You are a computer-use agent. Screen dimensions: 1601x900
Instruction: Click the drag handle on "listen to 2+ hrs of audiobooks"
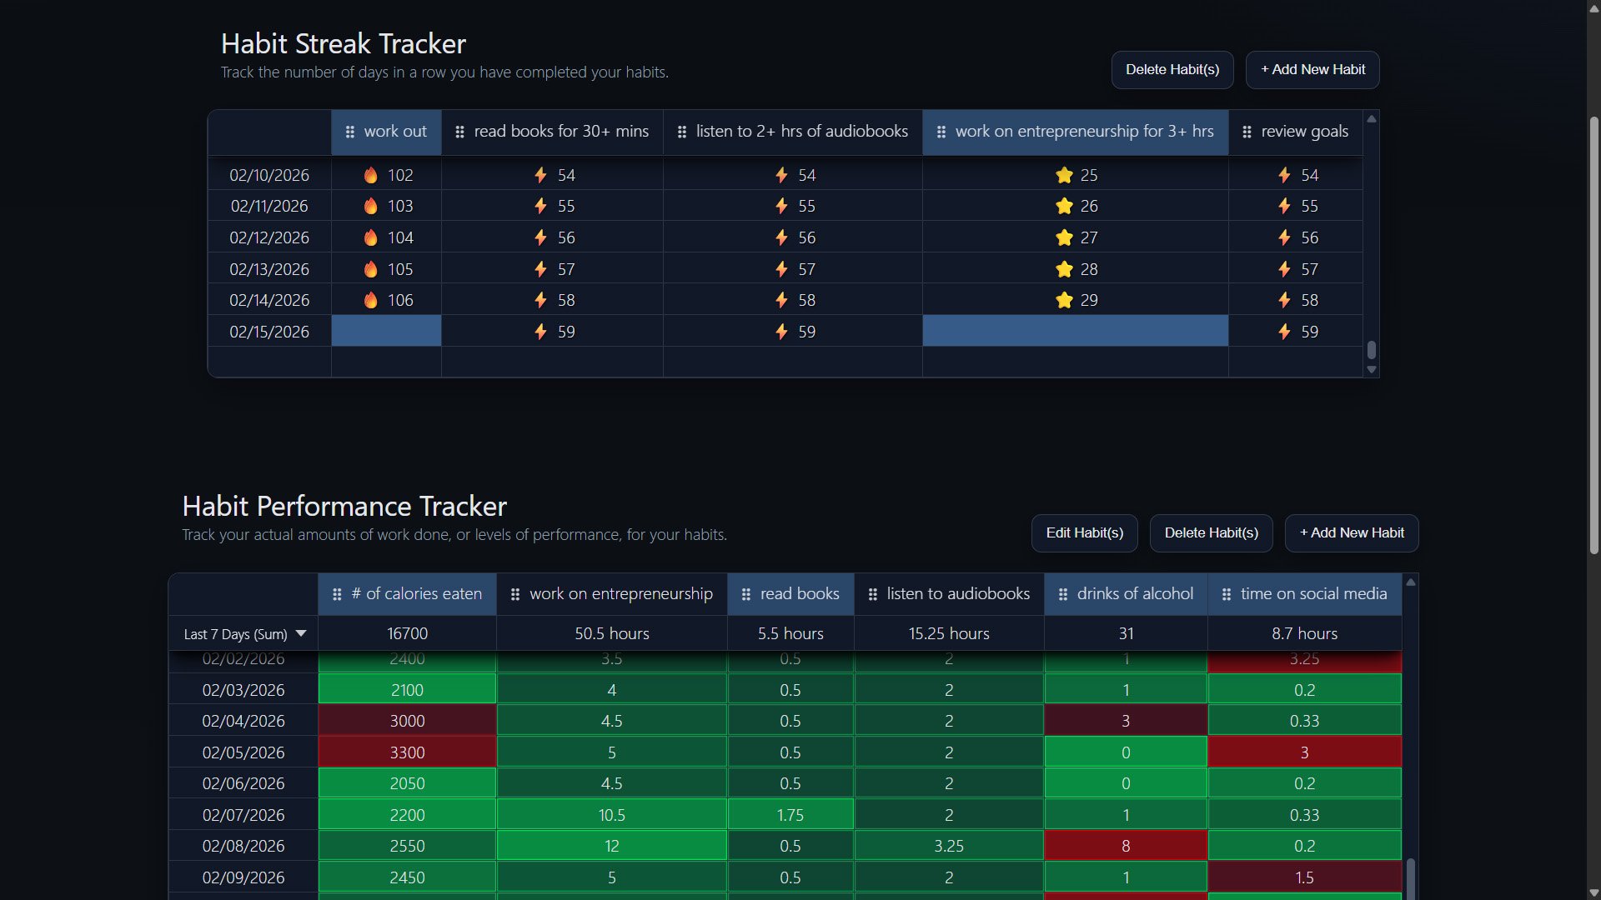coord(681,132)
